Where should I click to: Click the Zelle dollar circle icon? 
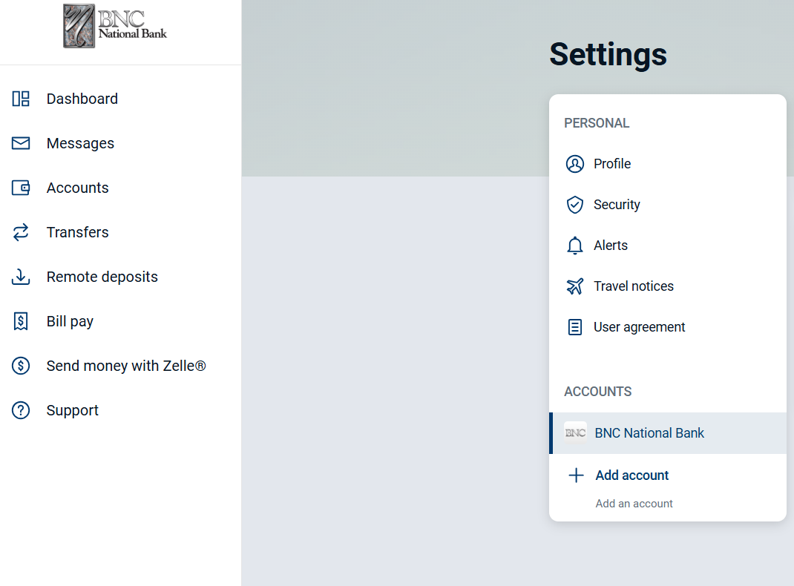click(x=21, y=366)
